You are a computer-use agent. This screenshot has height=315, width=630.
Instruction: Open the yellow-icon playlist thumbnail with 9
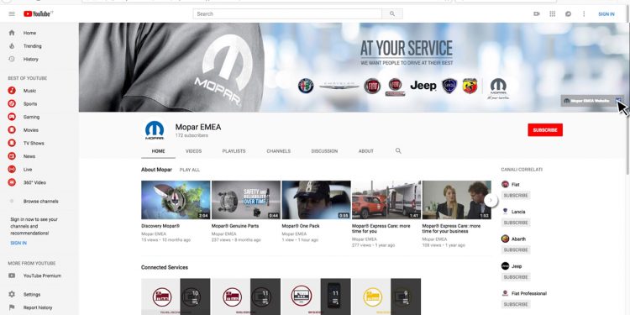[386, 297]
